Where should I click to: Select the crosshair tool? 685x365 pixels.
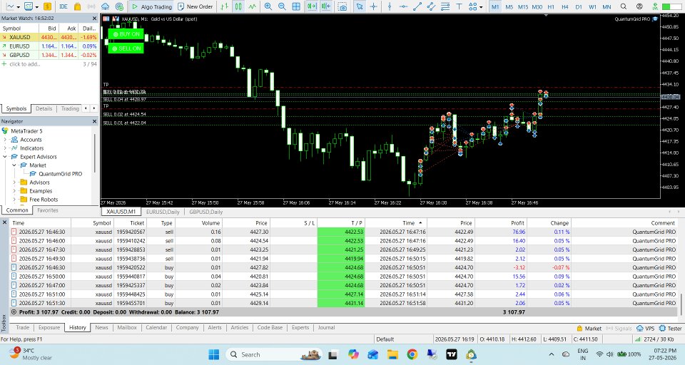click(373, 6)
